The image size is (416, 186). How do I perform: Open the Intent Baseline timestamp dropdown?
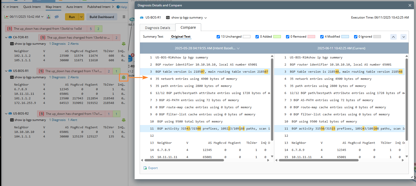coord(238,48)
